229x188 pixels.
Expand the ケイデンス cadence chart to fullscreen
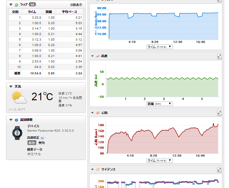coord(219,169)
